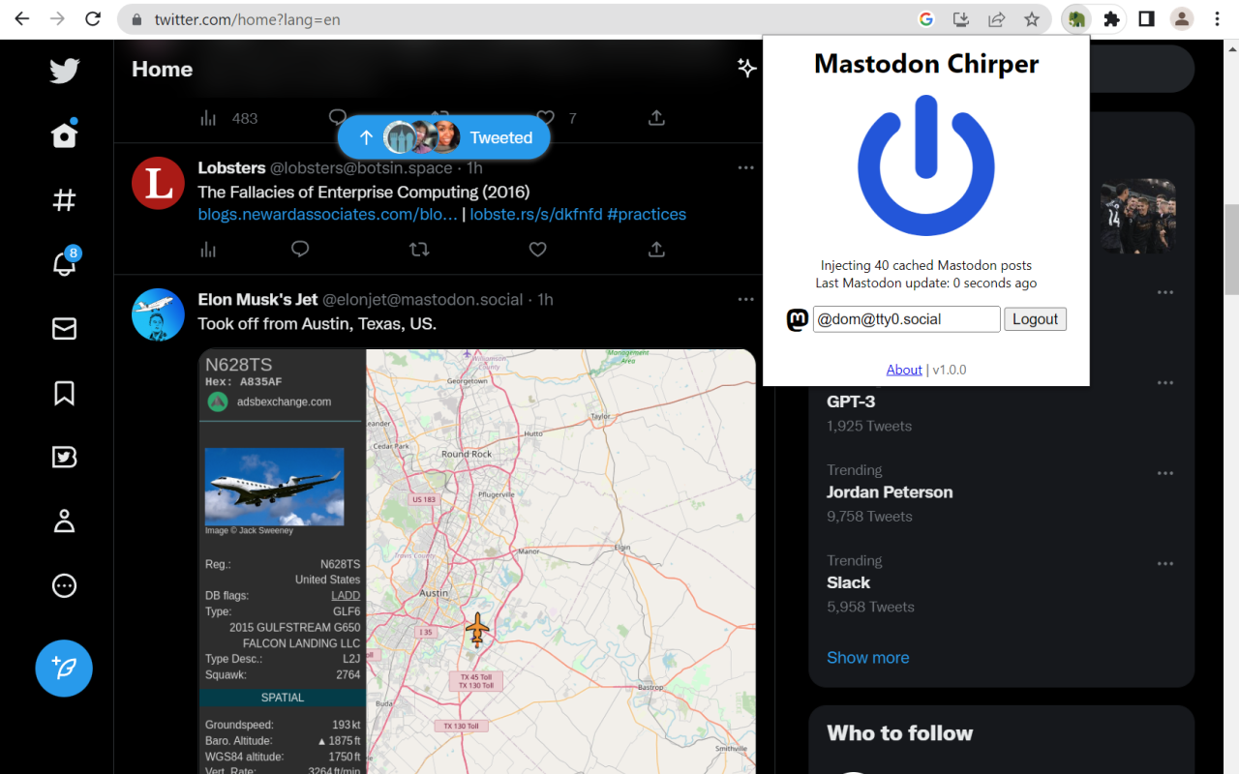Retweet the Lobsters post
Image resolution: width=1239 pixels, height=774 pixels.
point(419,250)
